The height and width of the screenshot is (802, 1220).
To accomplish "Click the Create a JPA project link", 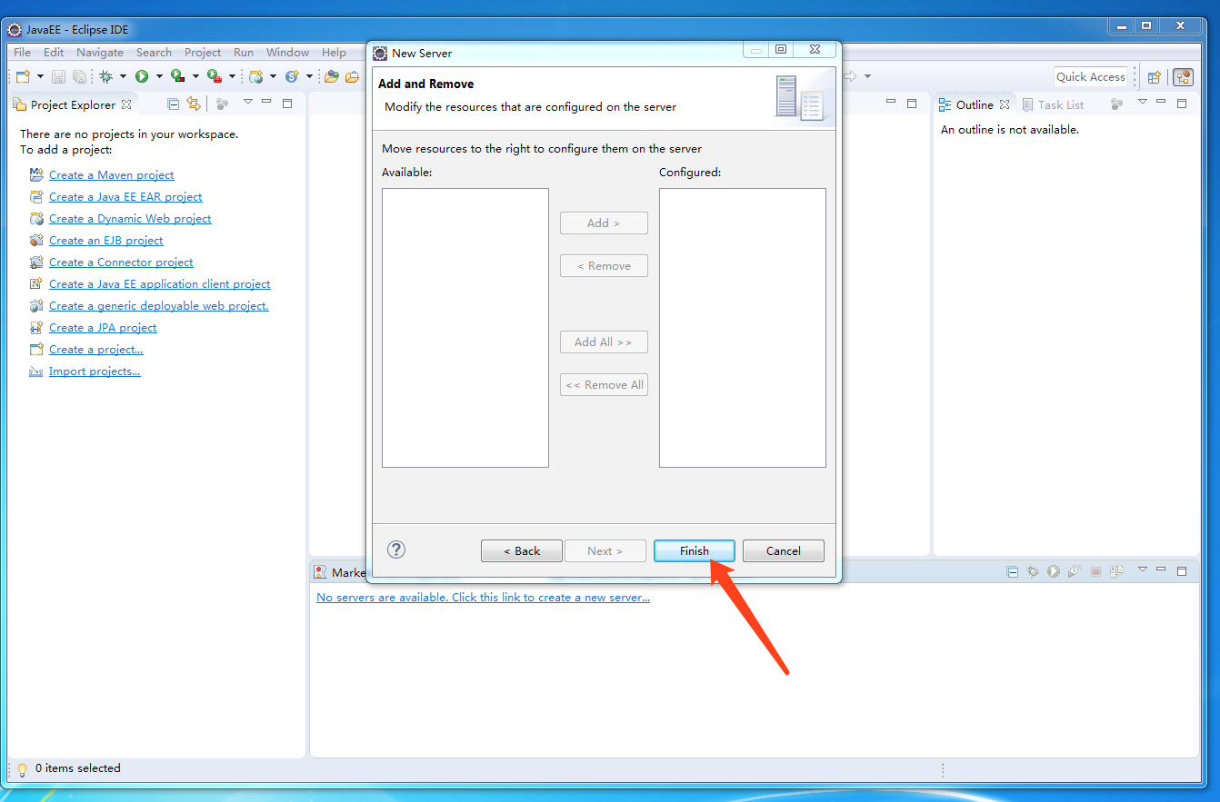I will click(103, 328).
